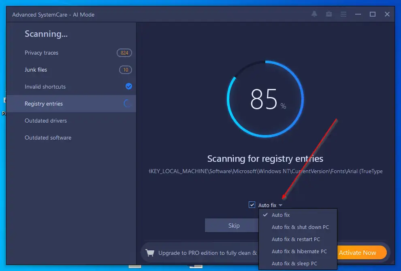The image size is (401, 271).
Task: Click the Registry entries loading spinner
Action: tap(128, 104)
